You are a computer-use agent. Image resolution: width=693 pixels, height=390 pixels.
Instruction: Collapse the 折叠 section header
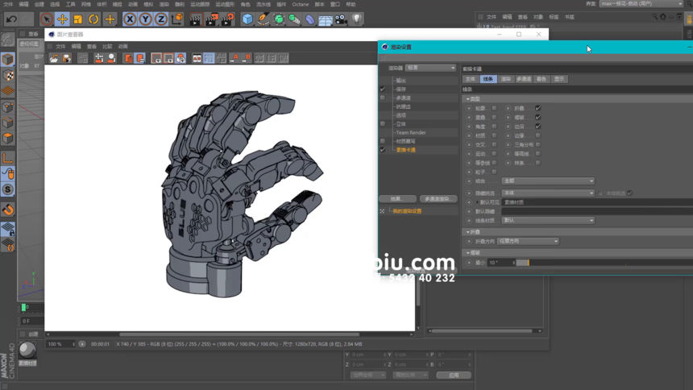467,232
